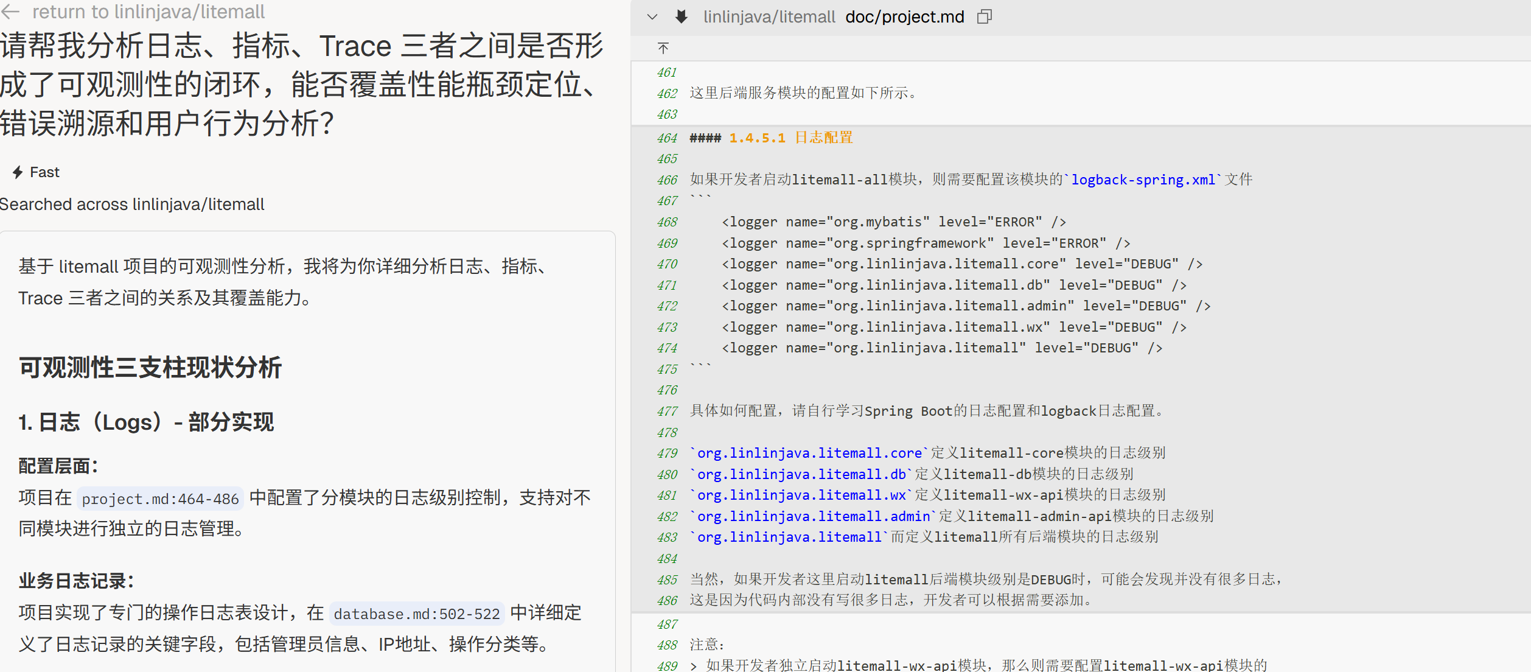
Task: Click the '可观测性三支柱现状分析' heading
Action: (150, 368)
